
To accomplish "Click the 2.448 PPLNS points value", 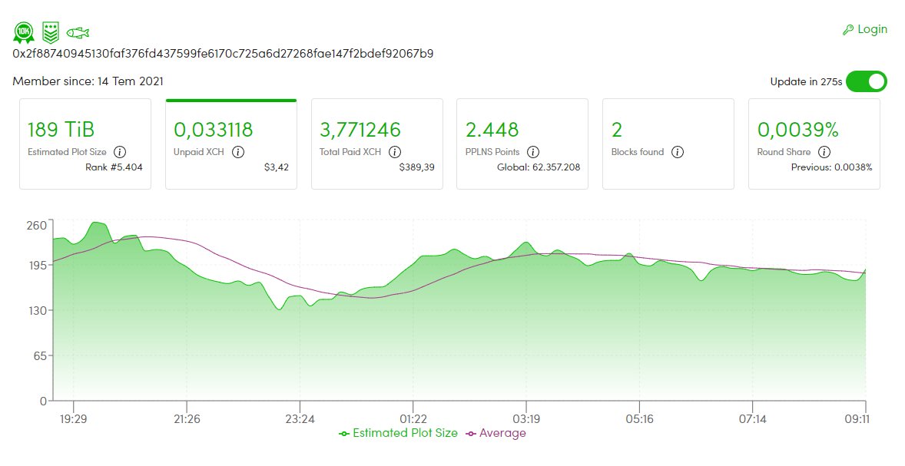I will click(492, 130).
